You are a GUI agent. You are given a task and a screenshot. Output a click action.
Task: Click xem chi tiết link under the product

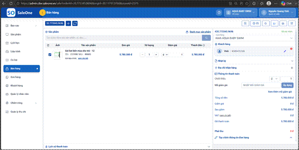click(83, 58)
